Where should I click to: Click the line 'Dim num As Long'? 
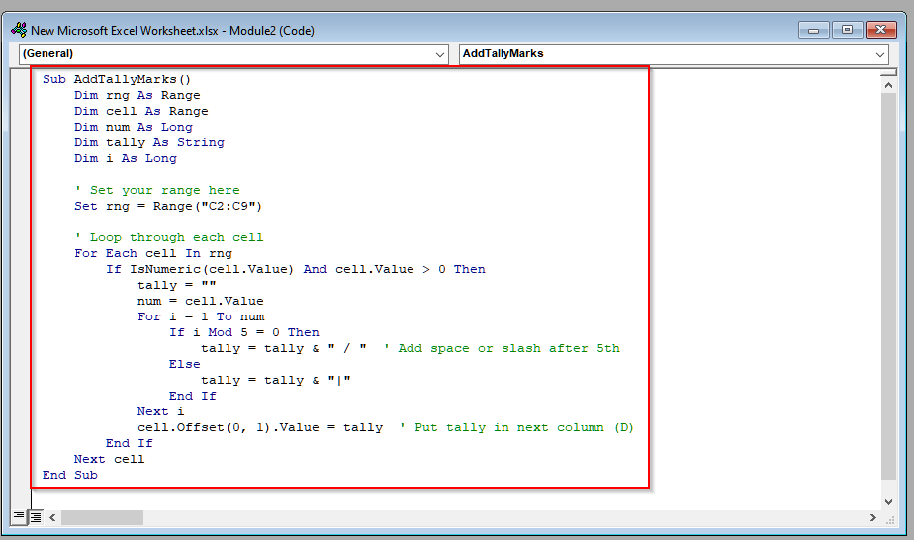pos(133,127)
